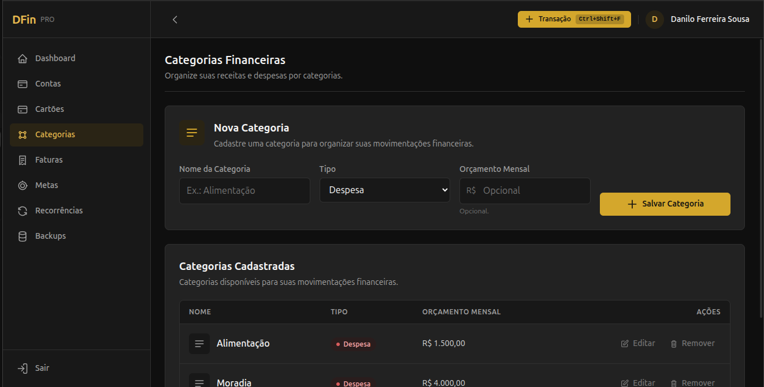Select the Categorias menu item
This screenshot has height=387, width=764.
click(76, 134)
